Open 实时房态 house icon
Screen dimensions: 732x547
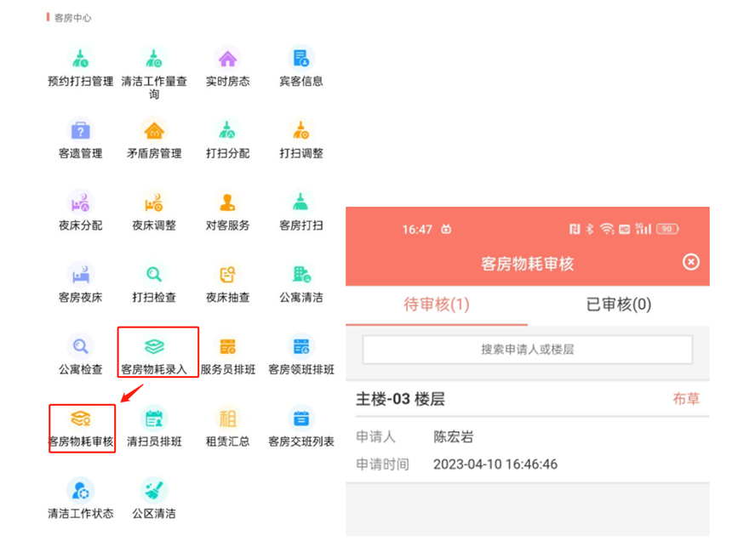[x=227, y=59]
